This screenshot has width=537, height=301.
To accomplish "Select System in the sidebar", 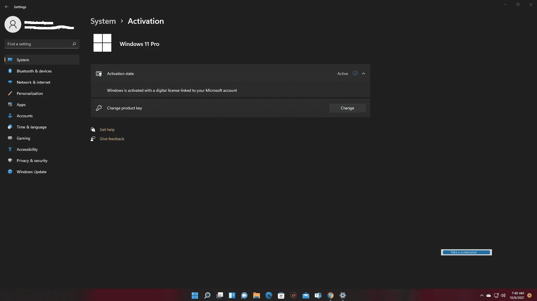I will coord(42,60).
